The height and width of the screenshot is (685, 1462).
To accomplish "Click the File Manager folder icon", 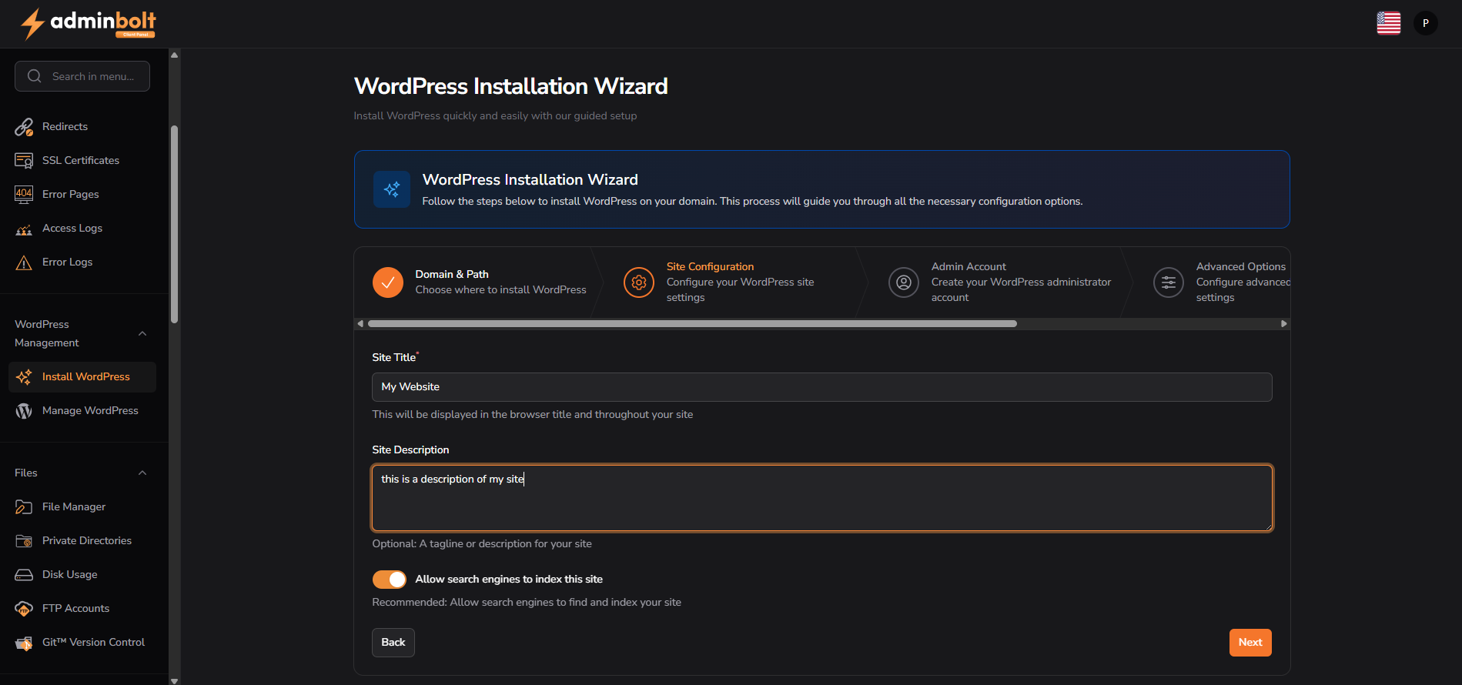I will [x=24, y=507].
